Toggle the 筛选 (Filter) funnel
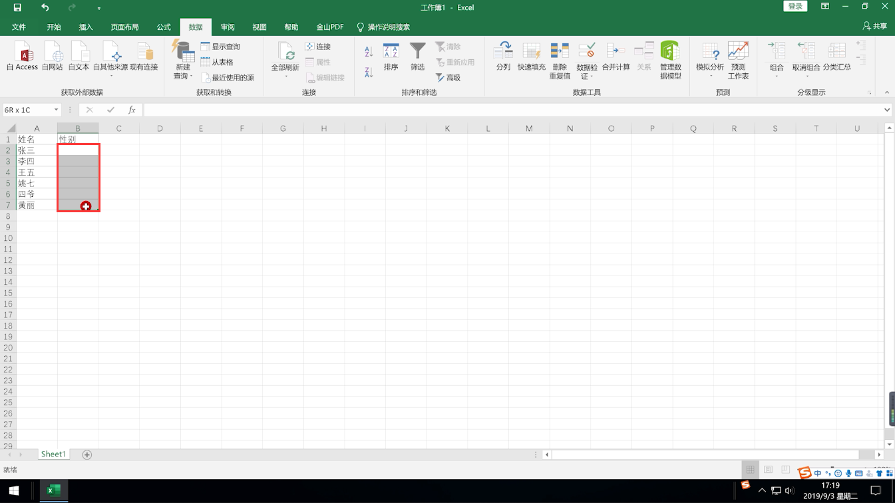Screen dimensions: 895x503 point(417,57)
